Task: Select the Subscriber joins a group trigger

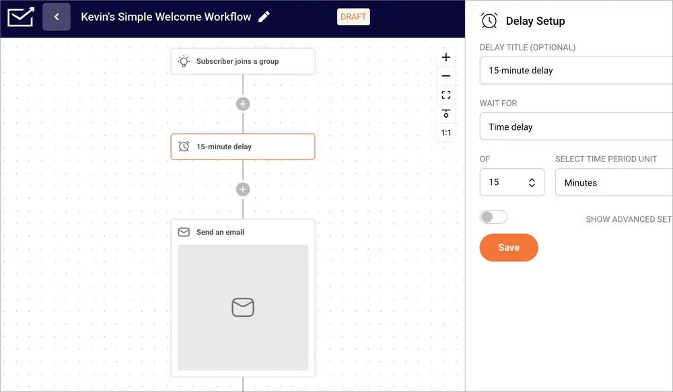Action: [243, 61]
